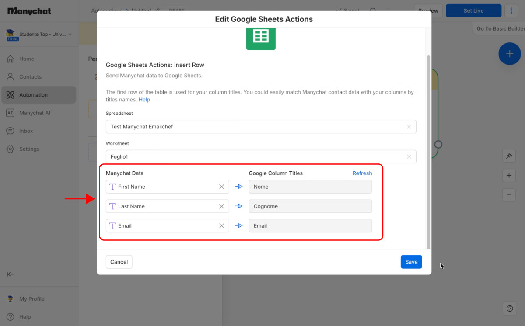Click the Cognome column title field

click(310, 206)
